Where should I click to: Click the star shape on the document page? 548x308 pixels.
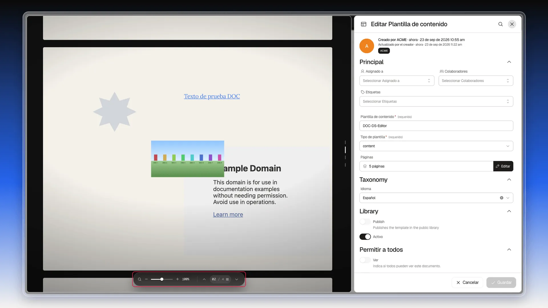(x=114, y=112)
